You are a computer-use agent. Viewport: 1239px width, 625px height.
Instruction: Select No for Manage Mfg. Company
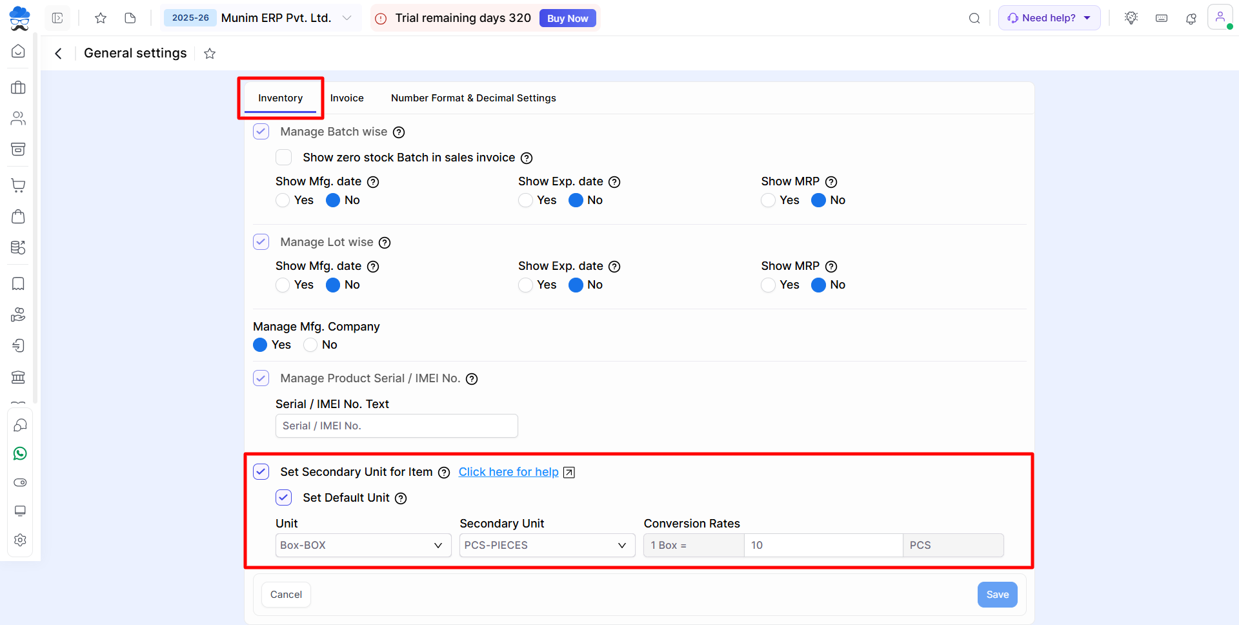[311, 345]
